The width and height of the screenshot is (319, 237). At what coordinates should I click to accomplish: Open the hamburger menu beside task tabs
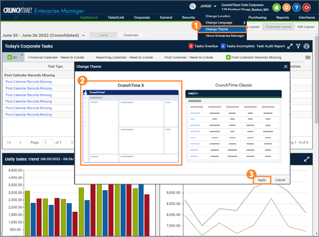[308, 57]
